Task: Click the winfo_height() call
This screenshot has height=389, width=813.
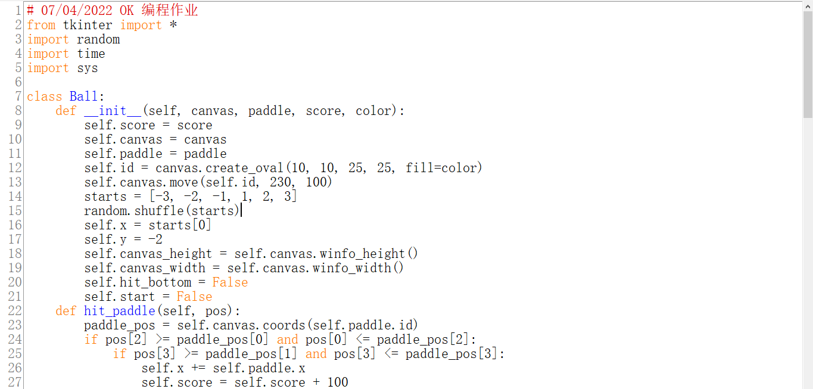Action: pyautogui.click(x=369, y=254)
